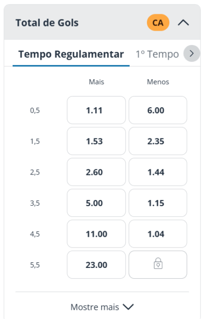Image resolution: width=204 pixels, height=319 pixels.
Task: Collapse the Total de Gols section
Action: [x=183, y=22]
